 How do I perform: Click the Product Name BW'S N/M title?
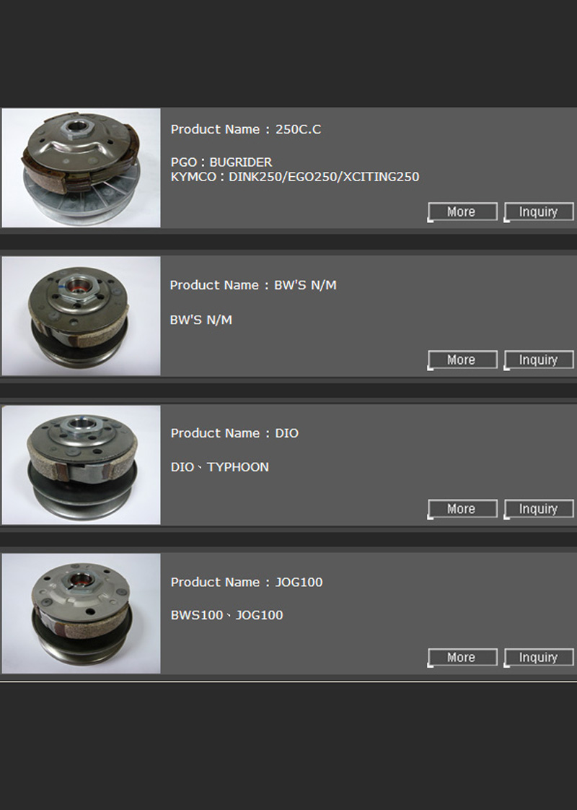coord(253,285)
